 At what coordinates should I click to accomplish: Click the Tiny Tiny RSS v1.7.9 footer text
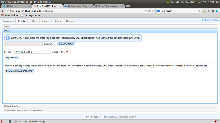(110, 117)
